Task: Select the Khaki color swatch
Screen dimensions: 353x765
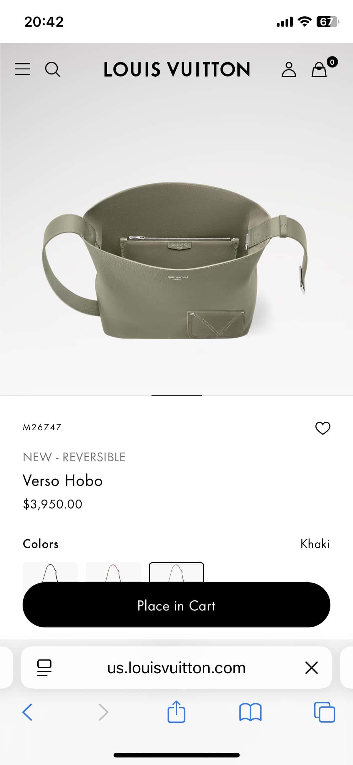Action: 176,572
